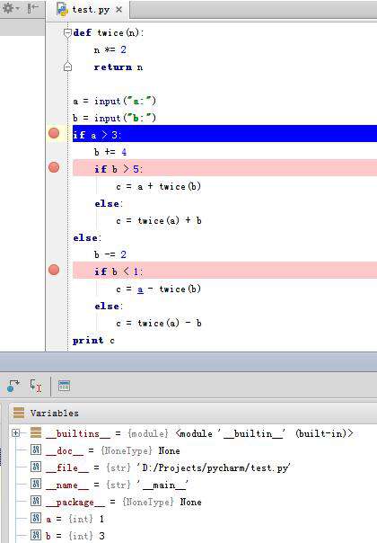Click on 'return n' line

click(x=118, y=67)
